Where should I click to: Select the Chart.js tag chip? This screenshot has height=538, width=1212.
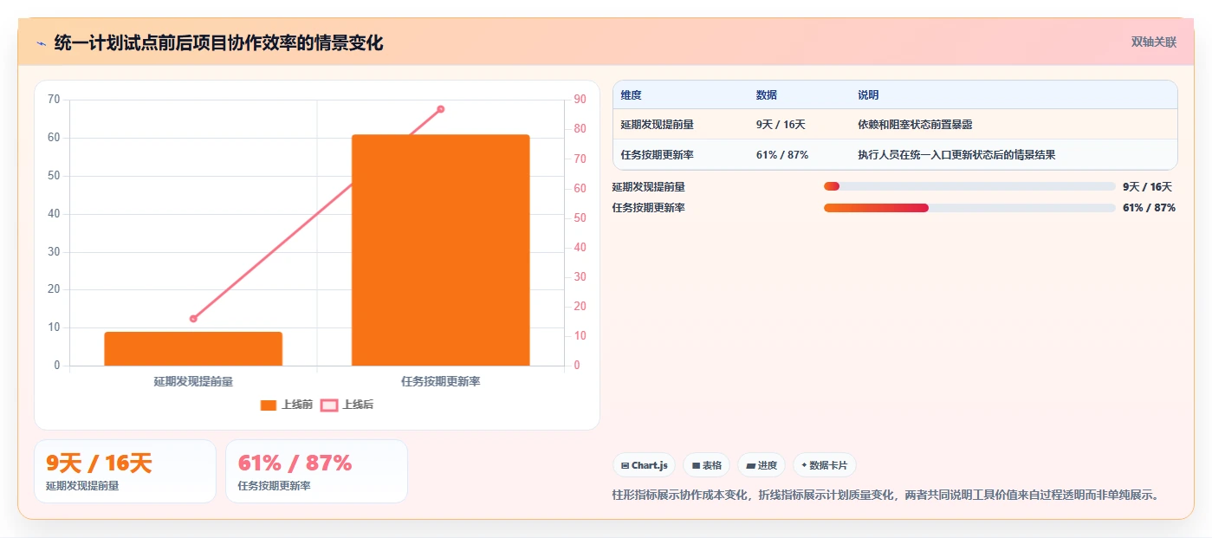click(644, 465)
